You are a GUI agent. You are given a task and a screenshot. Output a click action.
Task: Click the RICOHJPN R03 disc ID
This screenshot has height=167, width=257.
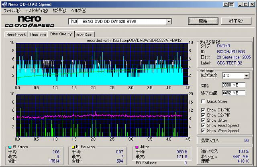231,52
